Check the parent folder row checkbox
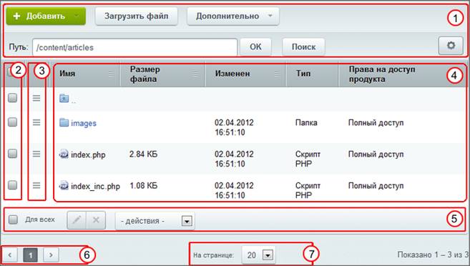Screen dimensions: 470x266 point(12,98)
